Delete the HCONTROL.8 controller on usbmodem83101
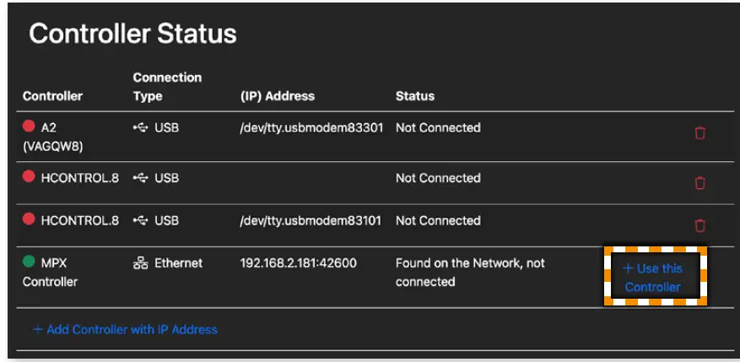740x362 pixels. click(x=699, y=225)
